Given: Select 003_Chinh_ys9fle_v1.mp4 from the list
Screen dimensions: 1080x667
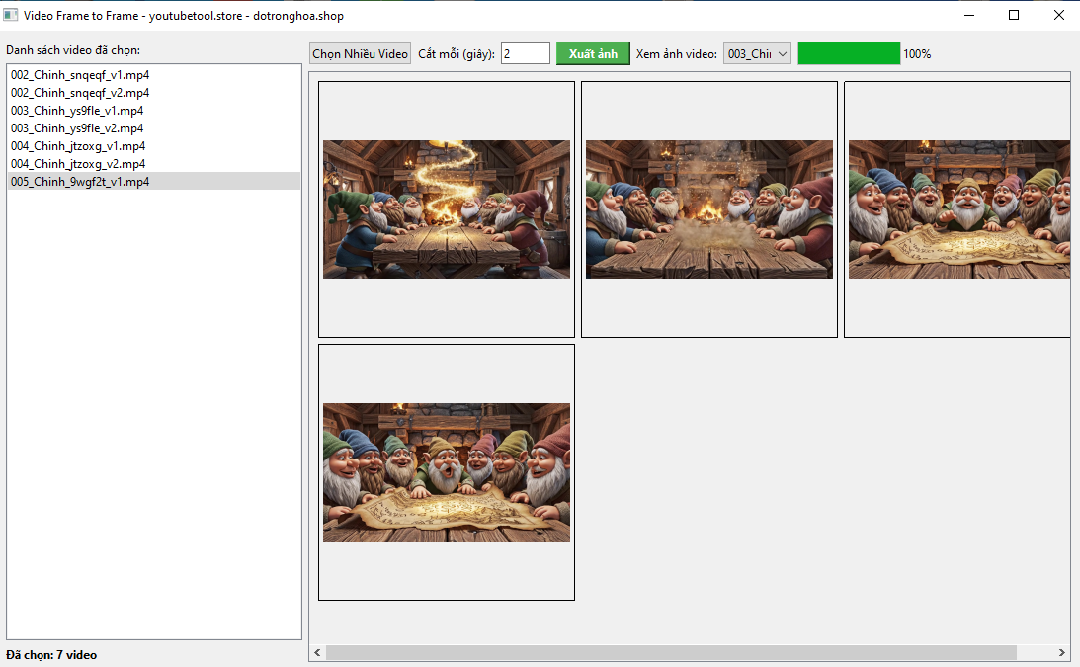Looking at the screenshot, I should click(x=72, y=110).
